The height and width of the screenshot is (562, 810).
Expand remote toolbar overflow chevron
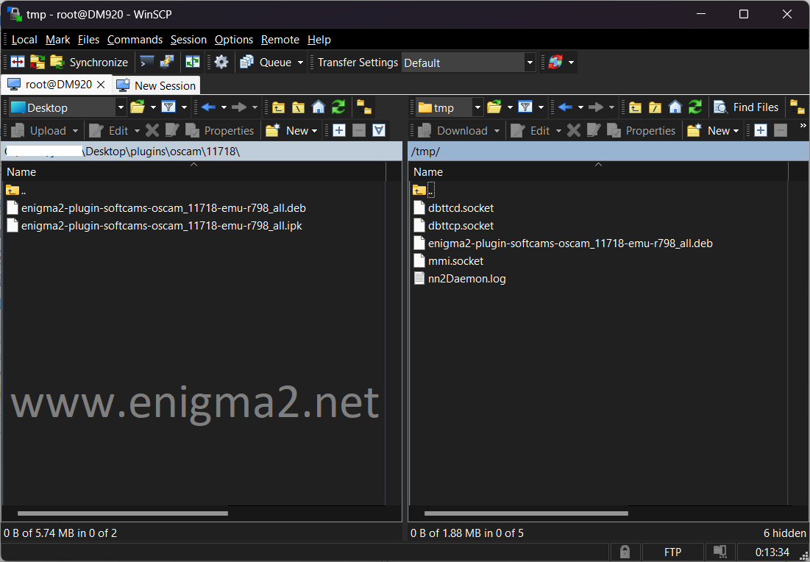[x=803, y=126]
